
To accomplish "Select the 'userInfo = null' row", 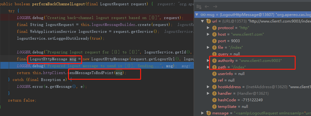I will (252, 74).
